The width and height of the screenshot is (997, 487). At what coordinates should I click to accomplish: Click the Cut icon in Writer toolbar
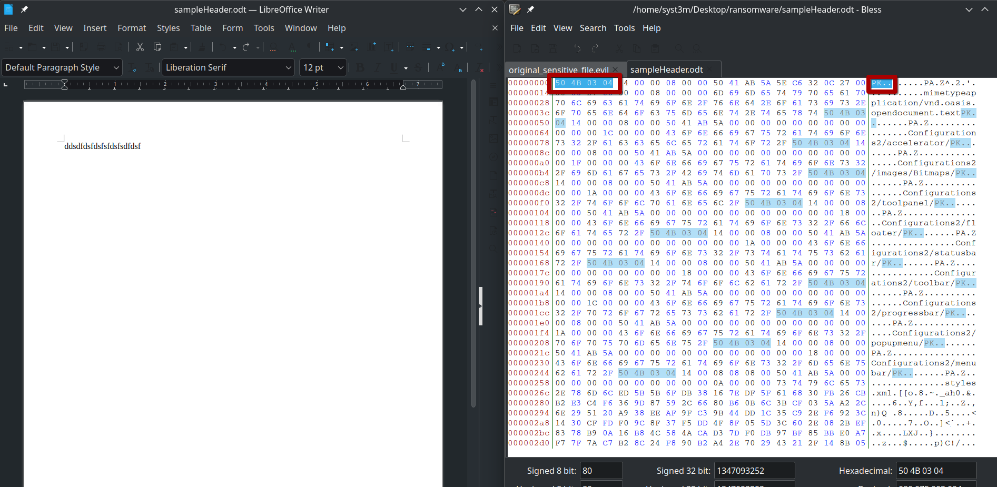coord(140,47)
